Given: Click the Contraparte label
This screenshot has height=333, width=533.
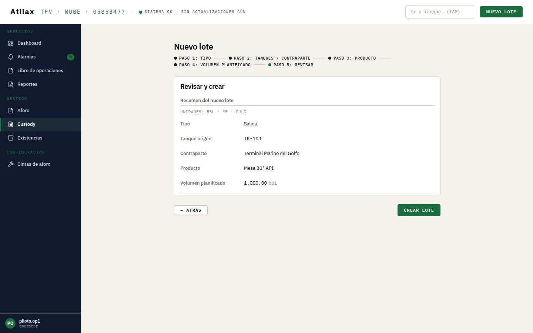Looking at the screenshot, I should pyautogui.click(x=194, y=154).
